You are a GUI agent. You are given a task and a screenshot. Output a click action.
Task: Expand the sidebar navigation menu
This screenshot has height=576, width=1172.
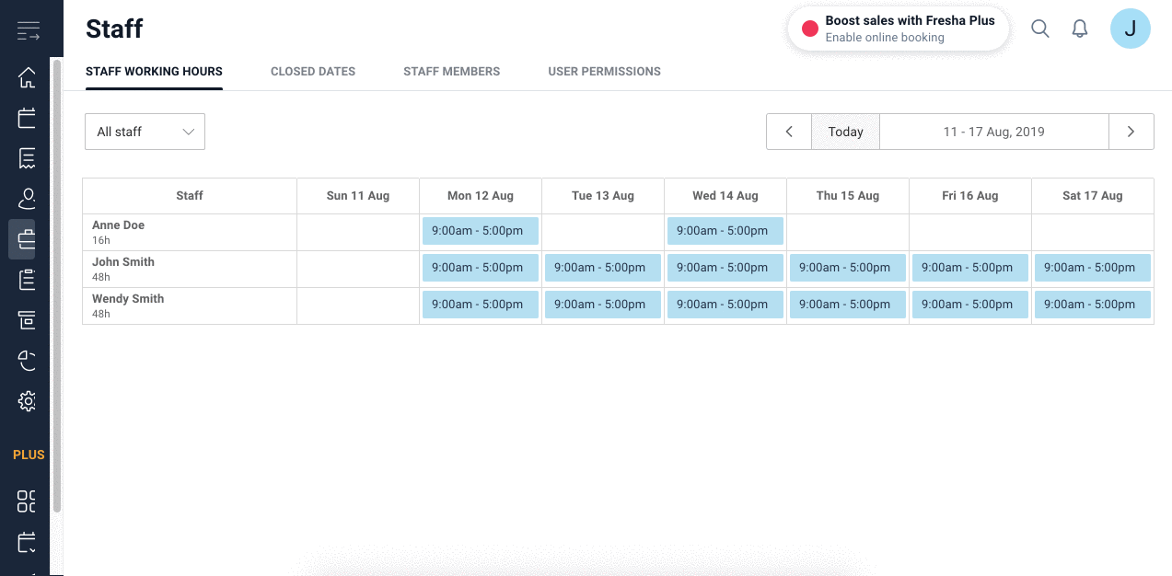point(28,30)
